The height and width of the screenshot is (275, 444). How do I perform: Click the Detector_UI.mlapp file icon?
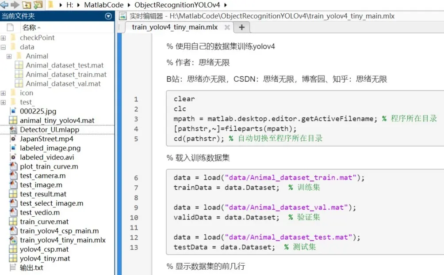13,130
